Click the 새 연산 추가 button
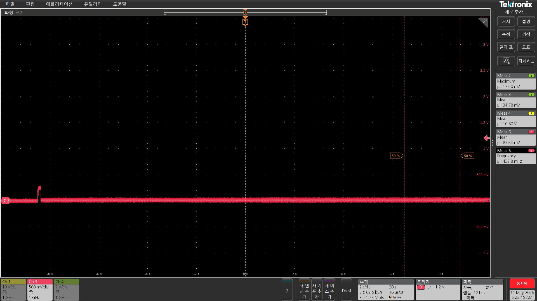The image size is (537, 301). tap(304, 290)
